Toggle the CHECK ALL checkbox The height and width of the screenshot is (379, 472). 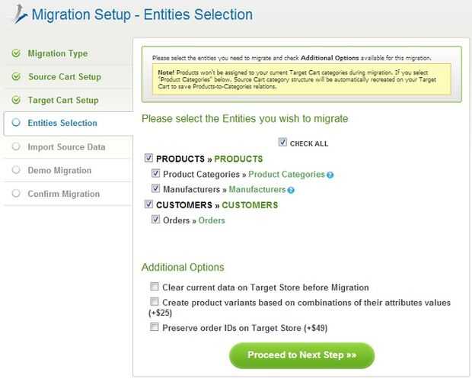coord(283,143)
